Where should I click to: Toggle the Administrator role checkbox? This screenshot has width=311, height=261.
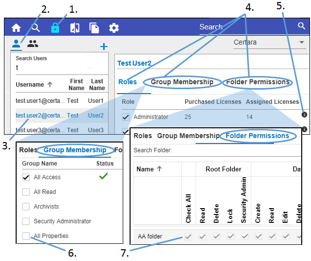(x=126, y=117)
